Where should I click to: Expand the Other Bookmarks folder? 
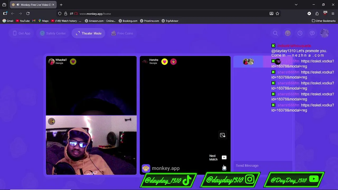point(324,21)
